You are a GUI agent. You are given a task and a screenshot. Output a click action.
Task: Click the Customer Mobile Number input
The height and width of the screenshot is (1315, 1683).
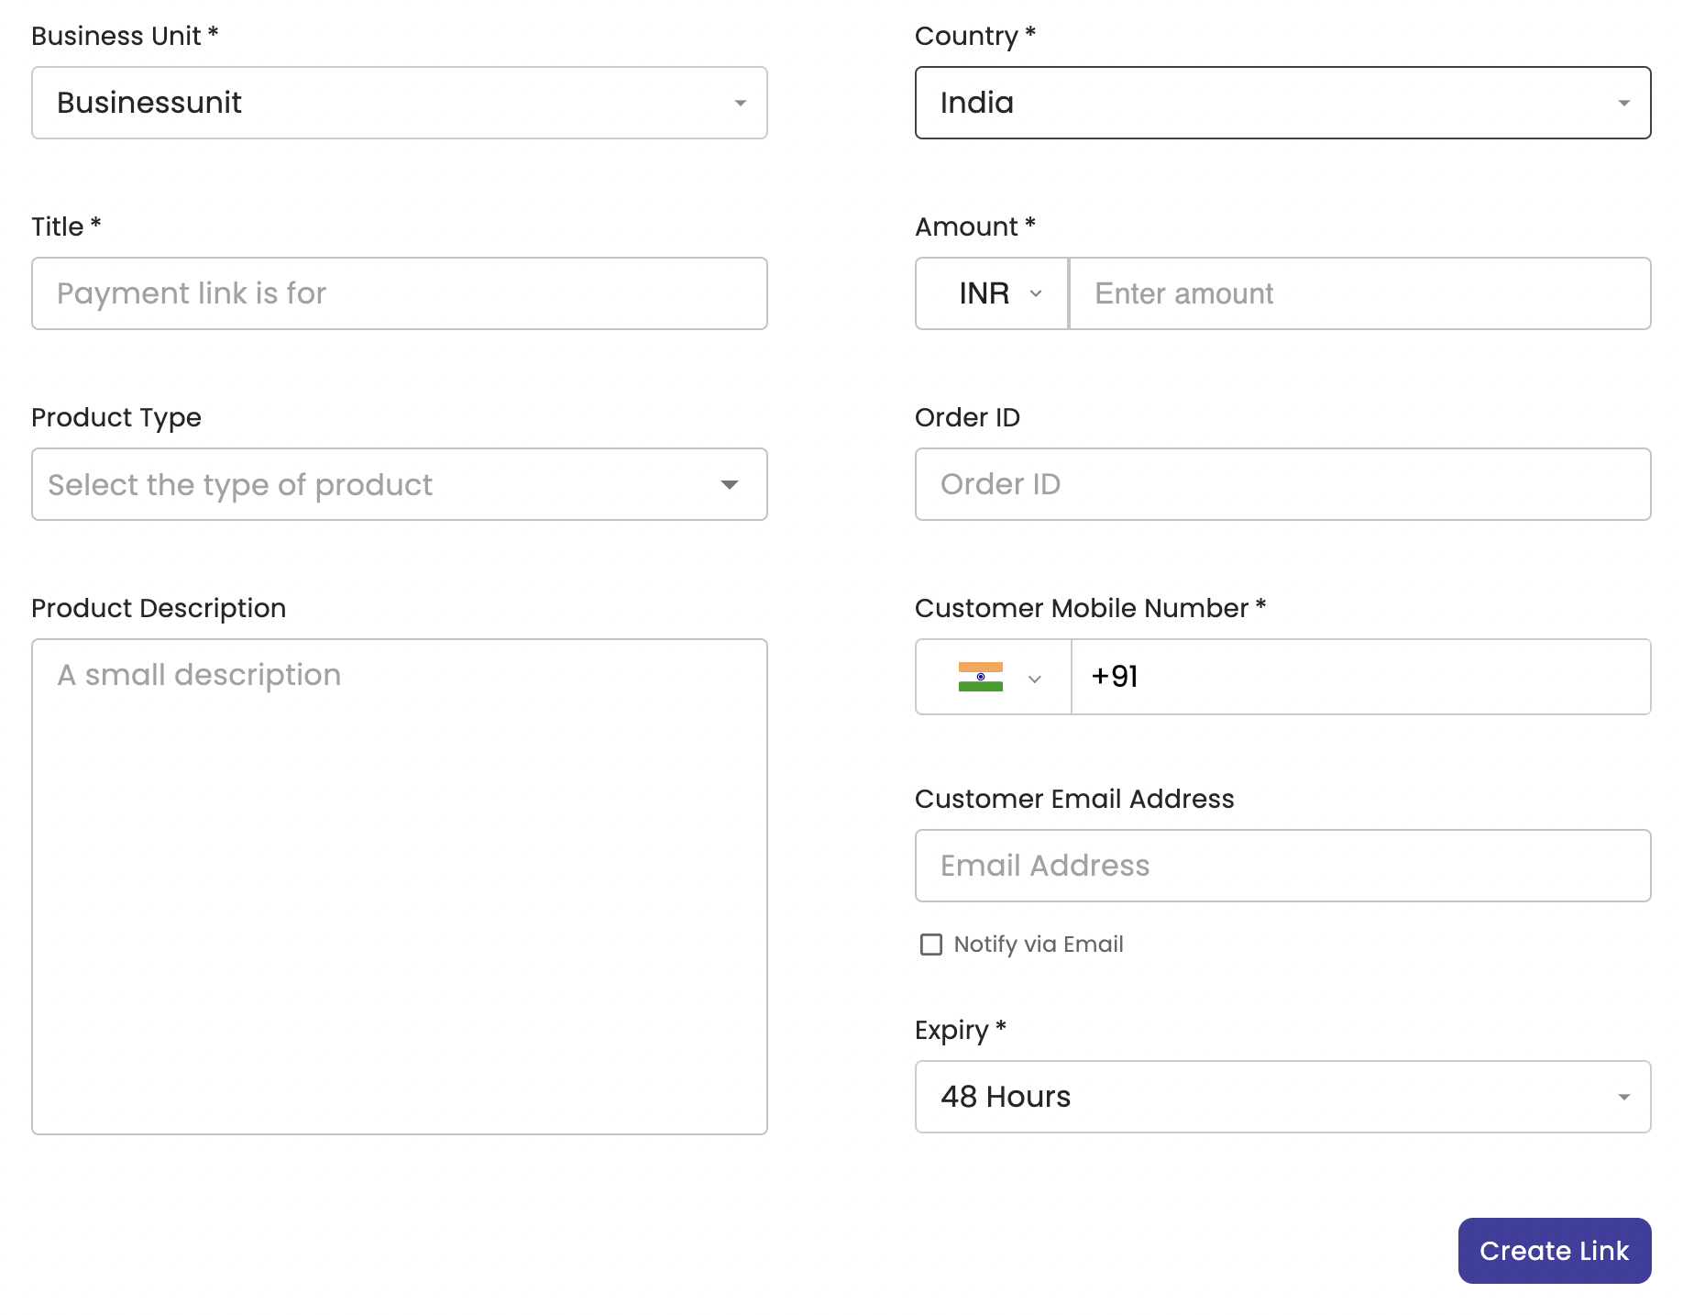[1360, 677]
